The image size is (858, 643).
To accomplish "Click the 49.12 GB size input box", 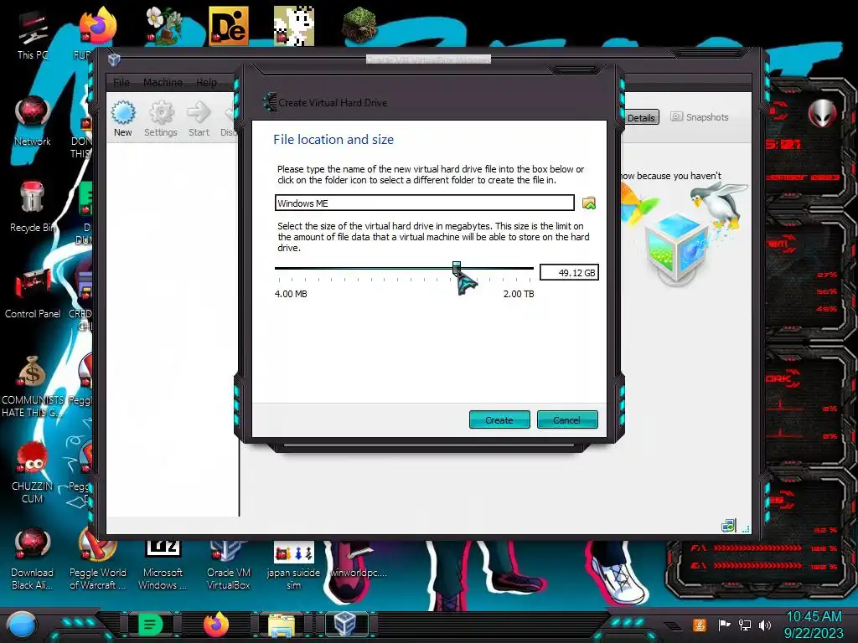I will click(569, 272).
